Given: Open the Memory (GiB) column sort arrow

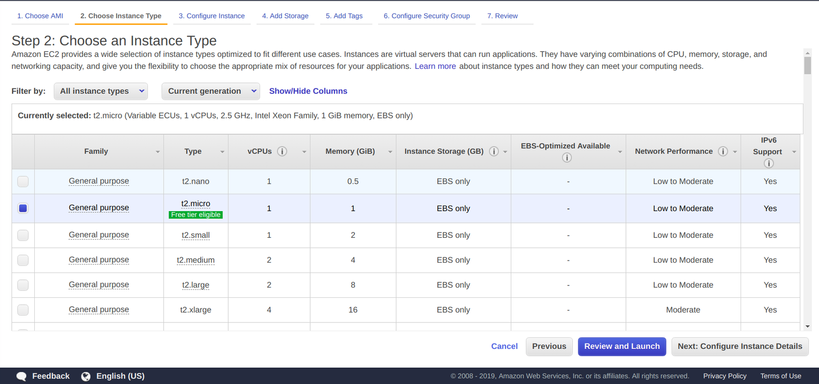Looking at the screenshot, I should (390, 152).
